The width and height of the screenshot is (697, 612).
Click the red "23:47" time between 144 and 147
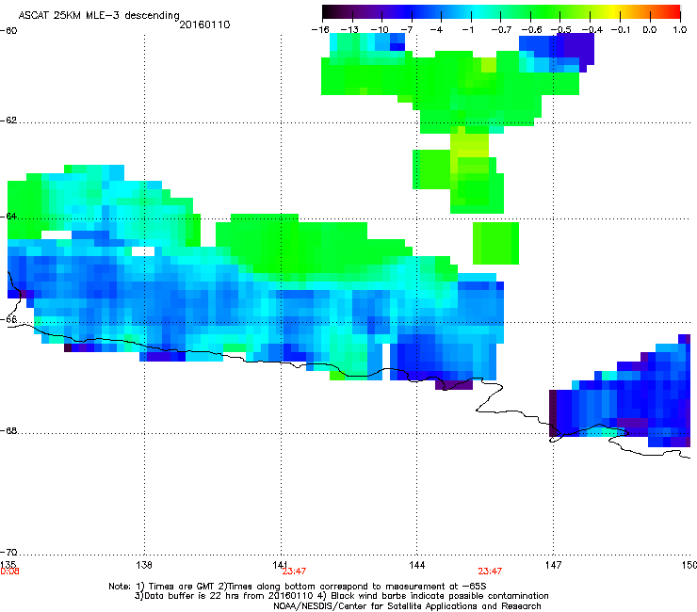(490, 572)
